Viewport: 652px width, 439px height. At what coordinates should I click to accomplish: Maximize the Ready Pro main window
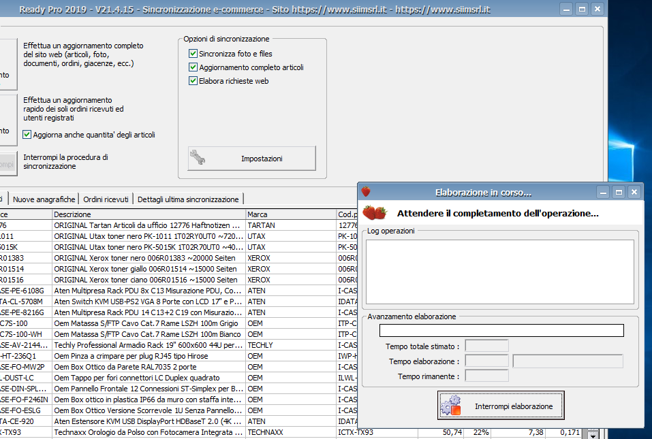(x=582, y=9)
